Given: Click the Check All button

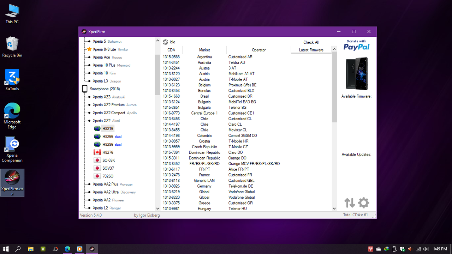Looking at the screenshot, I should click(x=311, y=42).
